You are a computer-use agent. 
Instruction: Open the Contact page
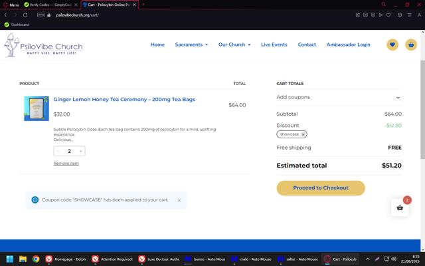click(x=307, y=45)
